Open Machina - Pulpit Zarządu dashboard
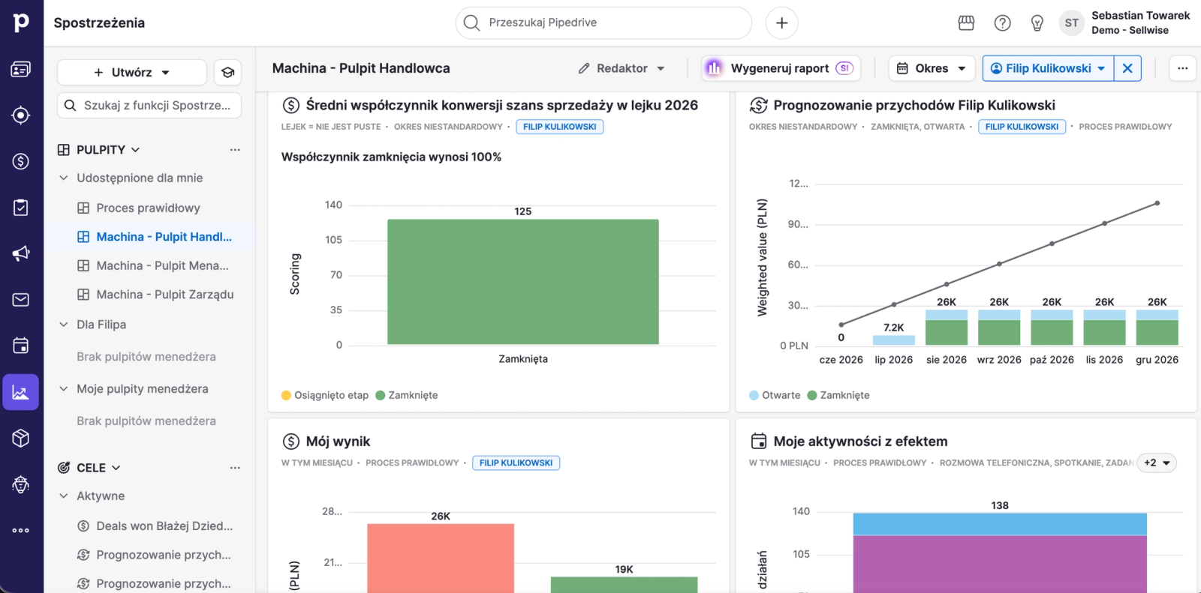 pos(155,295)
